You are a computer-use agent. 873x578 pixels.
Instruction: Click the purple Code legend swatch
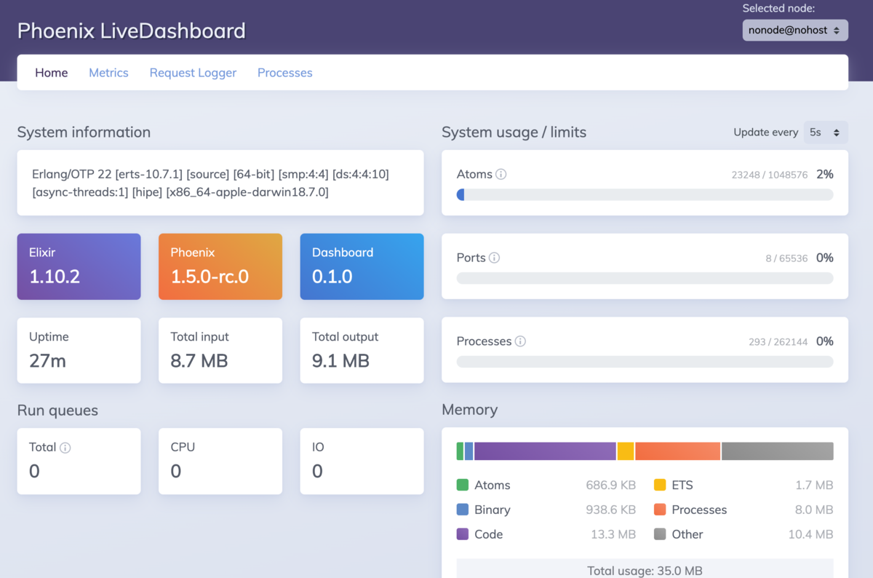coord(463,534)
